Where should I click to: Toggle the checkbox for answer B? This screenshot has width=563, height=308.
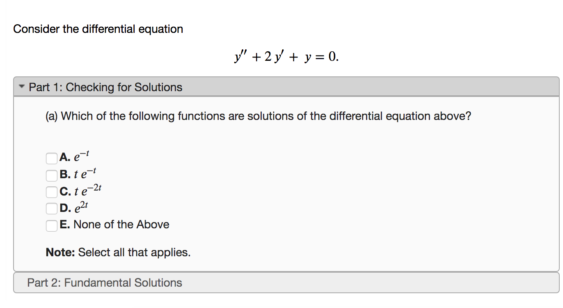pyautogui.click(x=51, y=175)
